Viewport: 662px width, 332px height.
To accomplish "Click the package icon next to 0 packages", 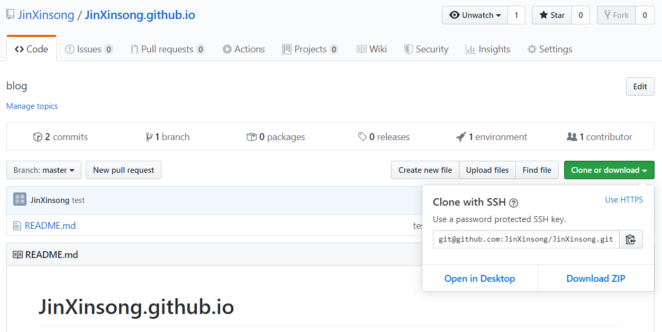I will pyautogui.click(x=251, y=137).
